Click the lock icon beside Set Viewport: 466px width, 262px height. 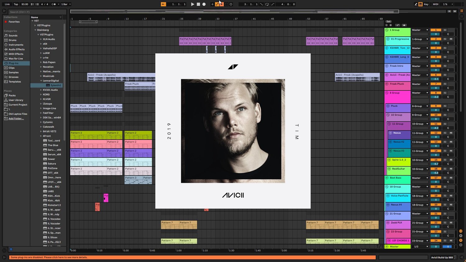click(404, 25)
